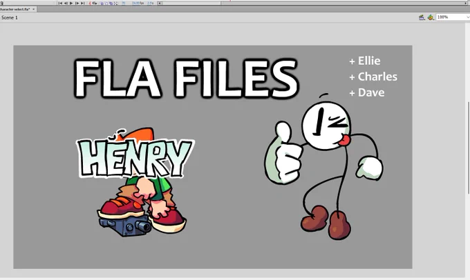Close the character select.fla tab
The image size is (470, 280).
coord(34,9)
